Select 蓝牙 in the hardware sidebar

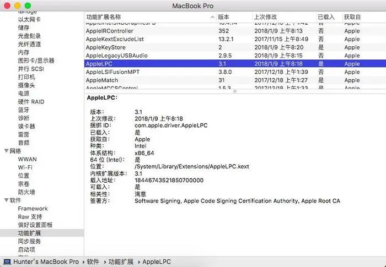pyautogui.click(x=24, y=110)
